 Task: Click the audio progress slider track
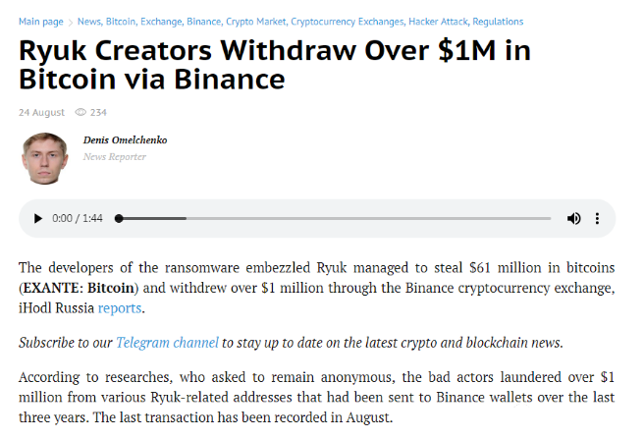tap(335, 219)
